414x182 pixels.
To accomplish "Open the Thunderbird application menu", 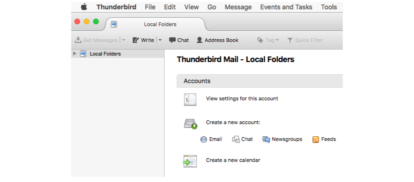I will 116,7.
